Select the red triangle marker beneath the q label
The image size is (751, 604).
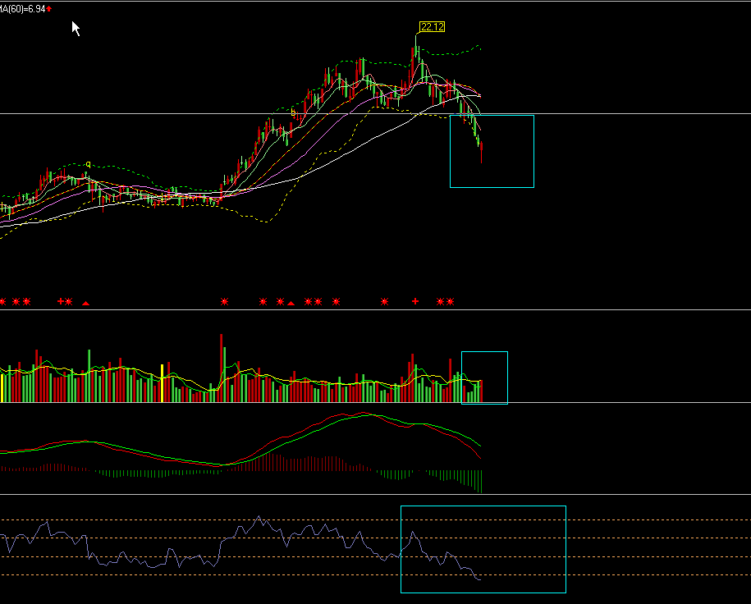[x=85, y=303]
